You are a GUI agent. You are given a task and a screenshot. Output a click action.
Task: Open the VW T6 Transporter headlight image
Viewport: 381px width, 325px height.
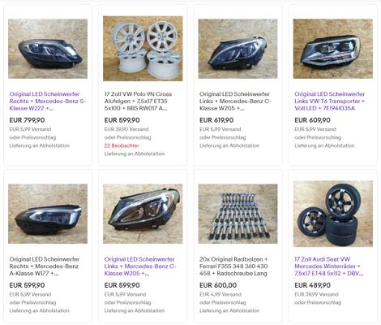333,49
